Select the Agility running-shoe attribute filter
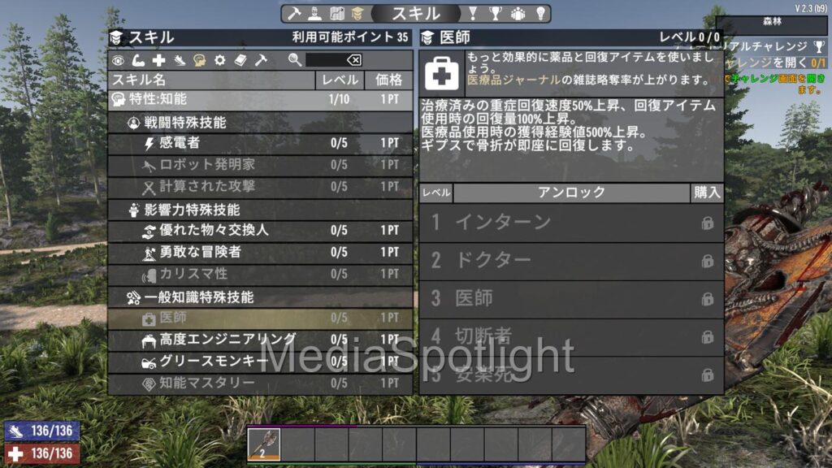 180,60
